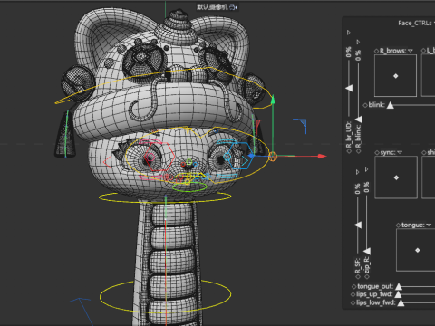This screenshot has height=326, width=435.
Task: Expand the triangle above R_SF slider
Action: pyautogui.click(x=358, y=172)
